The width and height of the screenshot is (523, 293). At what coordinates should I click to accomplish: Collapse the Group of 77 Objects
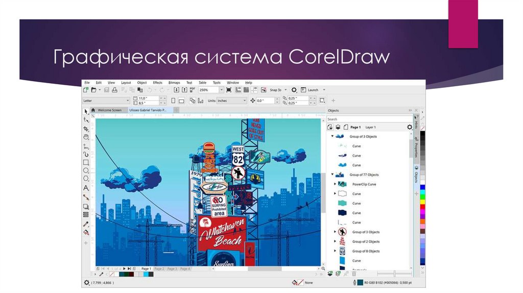tap(332, 175)
